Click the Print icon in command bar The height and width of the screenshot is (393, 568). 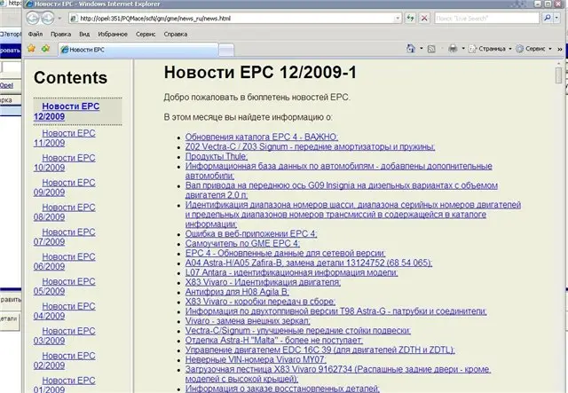point(453,49)
